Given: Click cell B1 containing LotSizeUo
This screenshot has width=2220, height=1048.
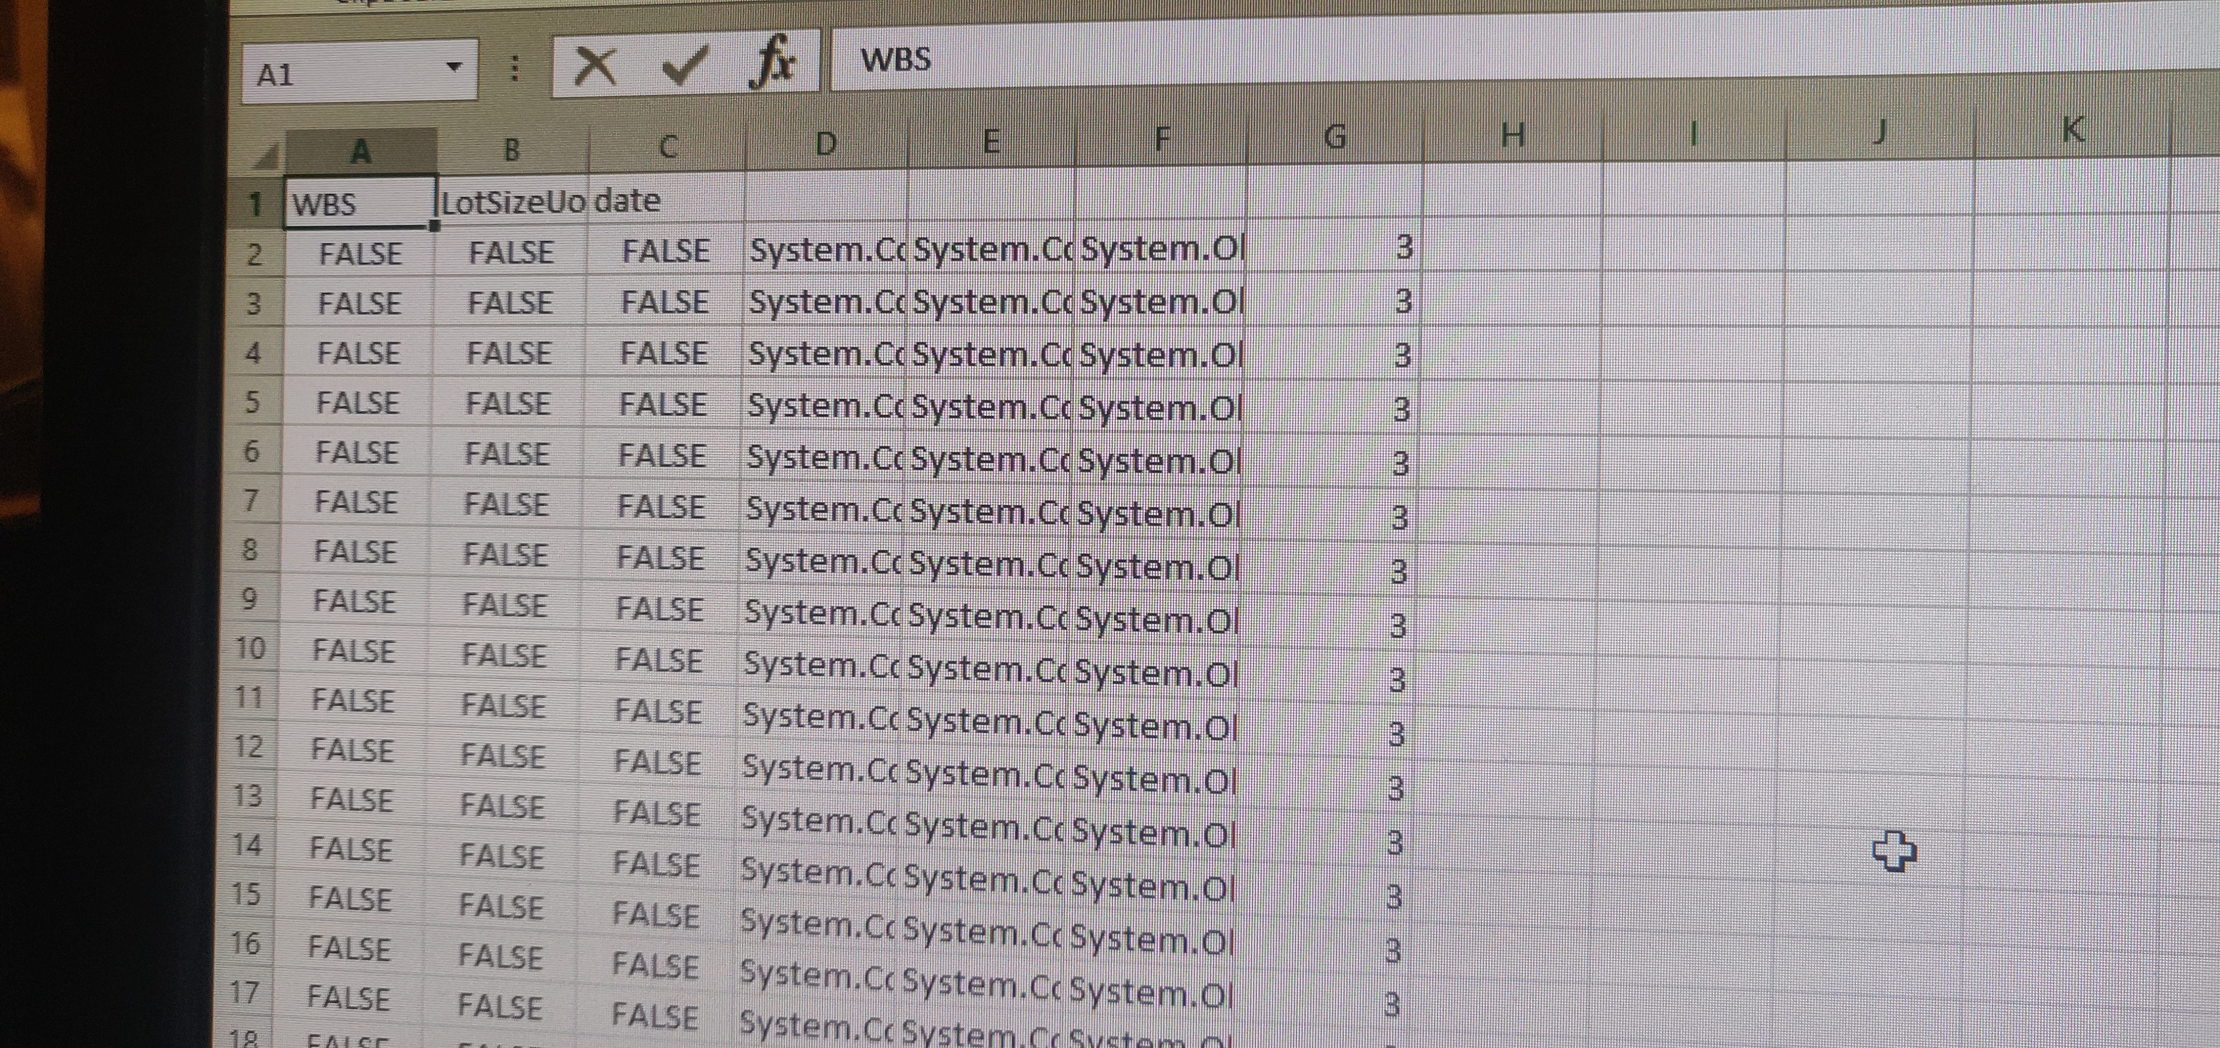Looking at the screenshot, I should [513, 202].
